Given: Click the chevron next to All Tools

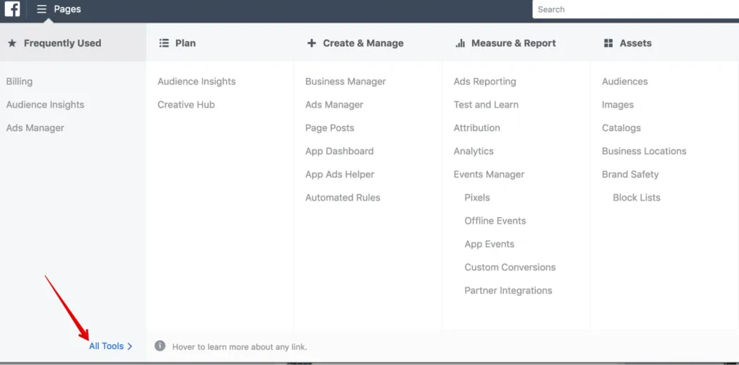Looking at the screenshot, I should (130, 347).
